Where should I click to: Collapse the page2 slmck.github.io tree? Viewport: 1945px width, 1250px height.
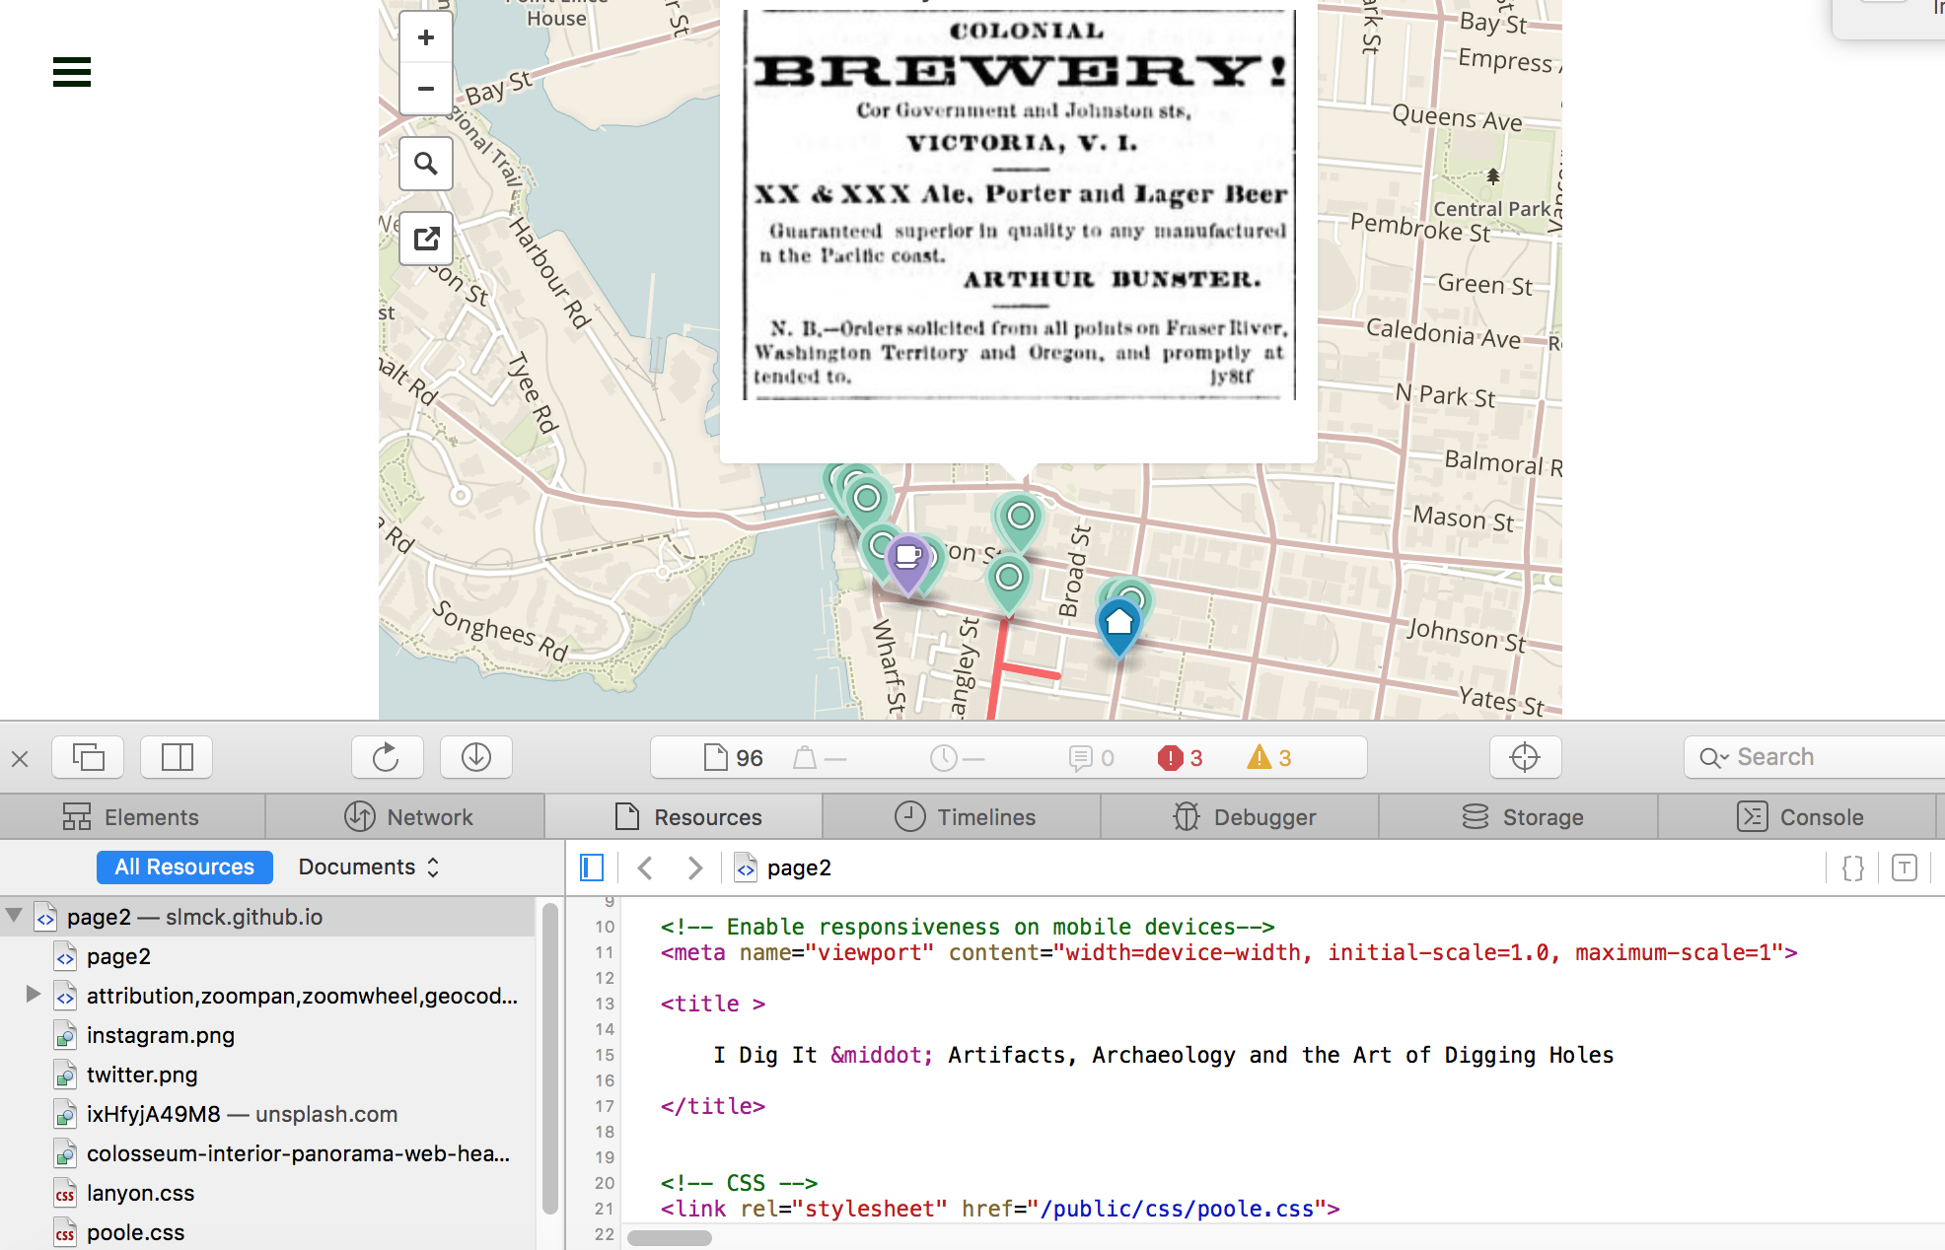(15, 916)
